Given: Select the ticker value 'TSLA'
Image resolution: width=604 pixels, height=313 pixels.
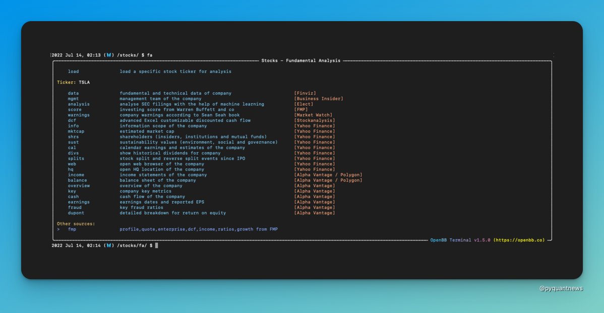Looking at the screenshot, I should [x=84, y=83].
